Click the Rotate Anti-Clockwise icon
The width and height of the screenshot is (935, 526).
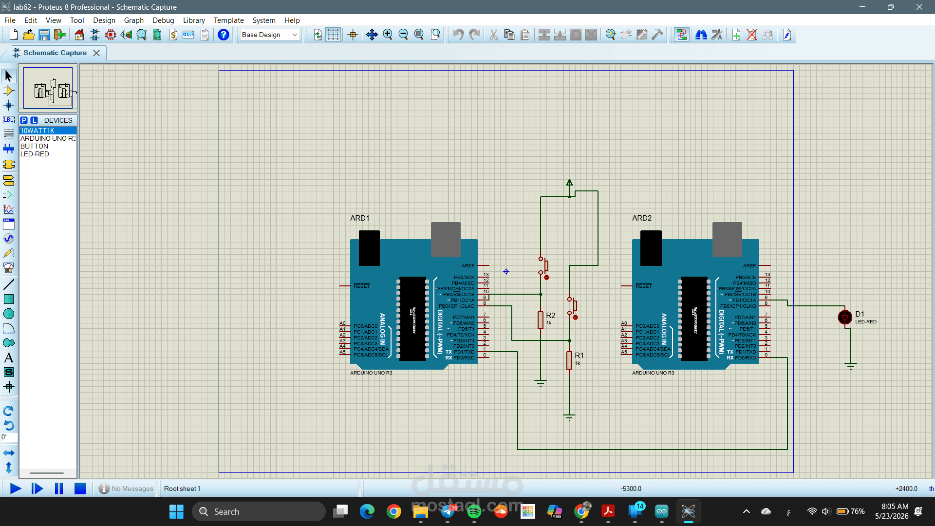(x=8, y=426)
